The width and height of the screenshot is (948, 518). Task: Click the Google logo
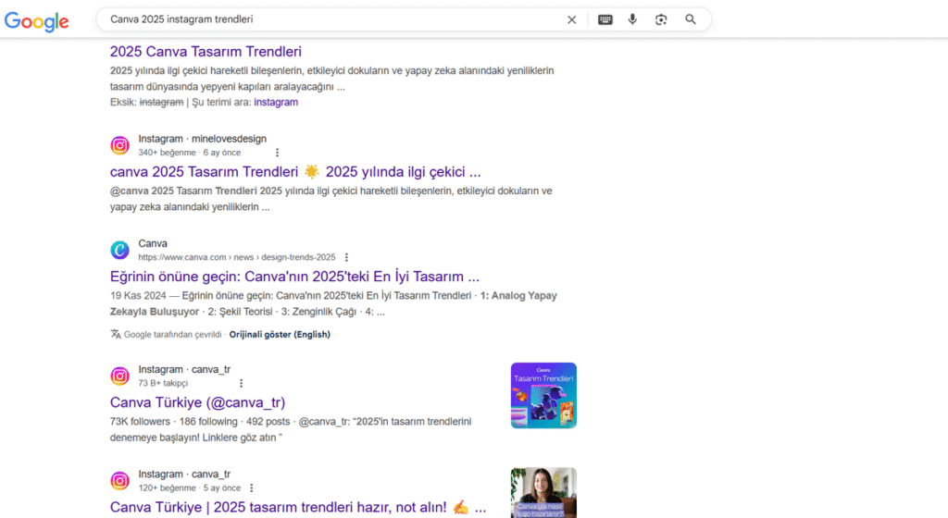coord(37,21)
